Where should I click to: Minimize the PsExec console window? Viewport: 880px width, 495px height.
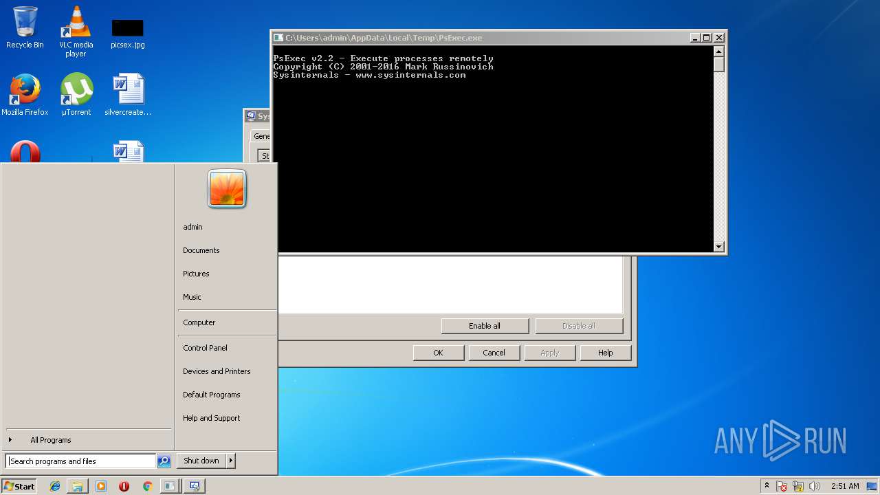pyautogui.click(x=695, y=38)
